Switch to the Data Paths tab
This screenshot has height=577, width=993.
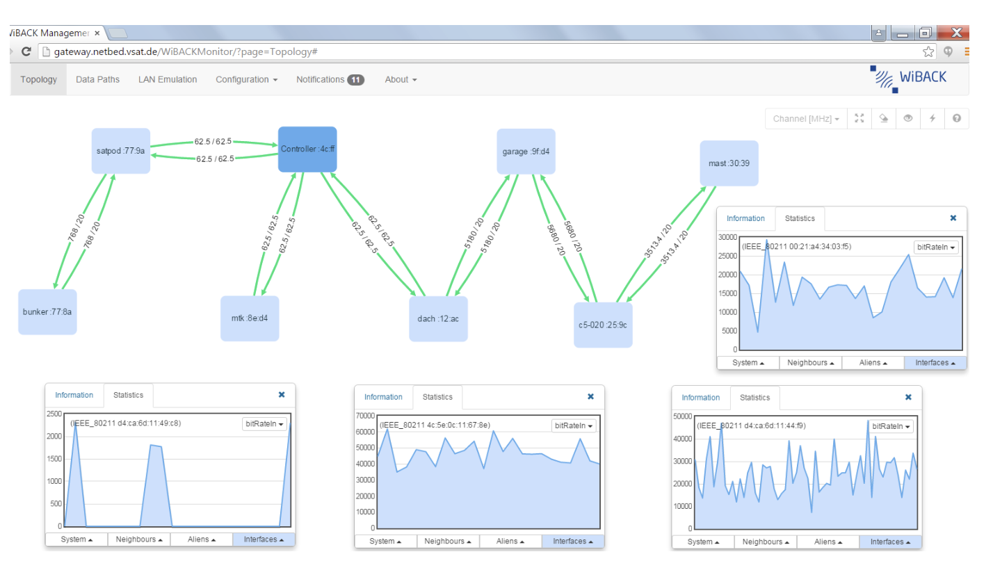[97, 79]
